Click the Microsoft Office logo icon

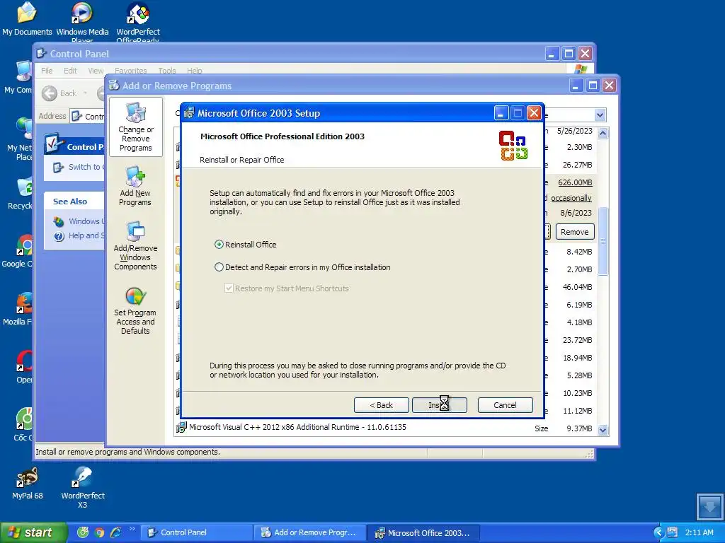tap(513, 145)
